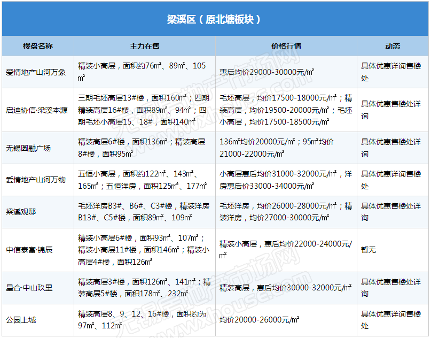Click the 公园上城 property name cell
The image size is (431, 338).
click(x=21, y=320)
